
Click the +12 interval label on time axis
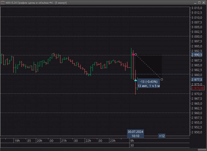pyautogui.click(x=162, y=136)
